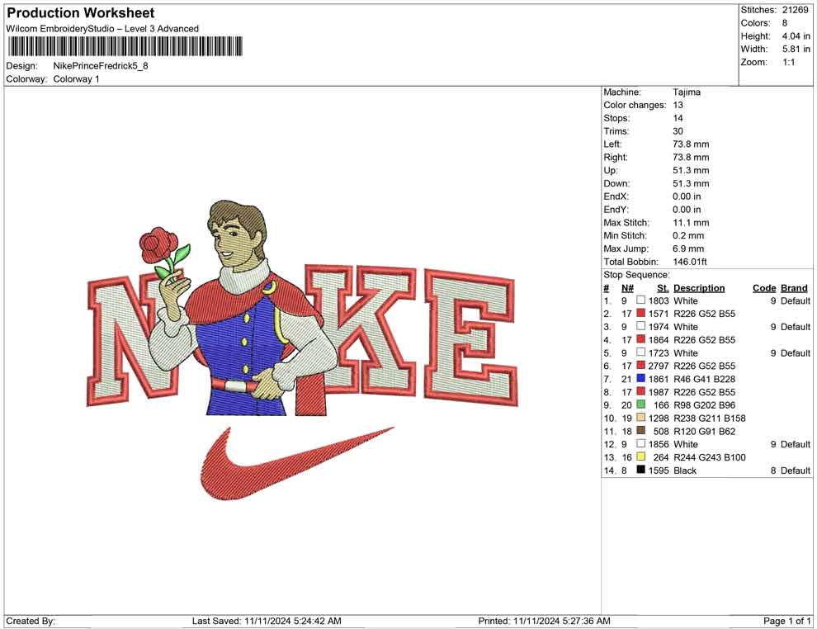Click the brown swatch in stop 11
This screenshot has width=817, height=629.
[x=640, y=431]
